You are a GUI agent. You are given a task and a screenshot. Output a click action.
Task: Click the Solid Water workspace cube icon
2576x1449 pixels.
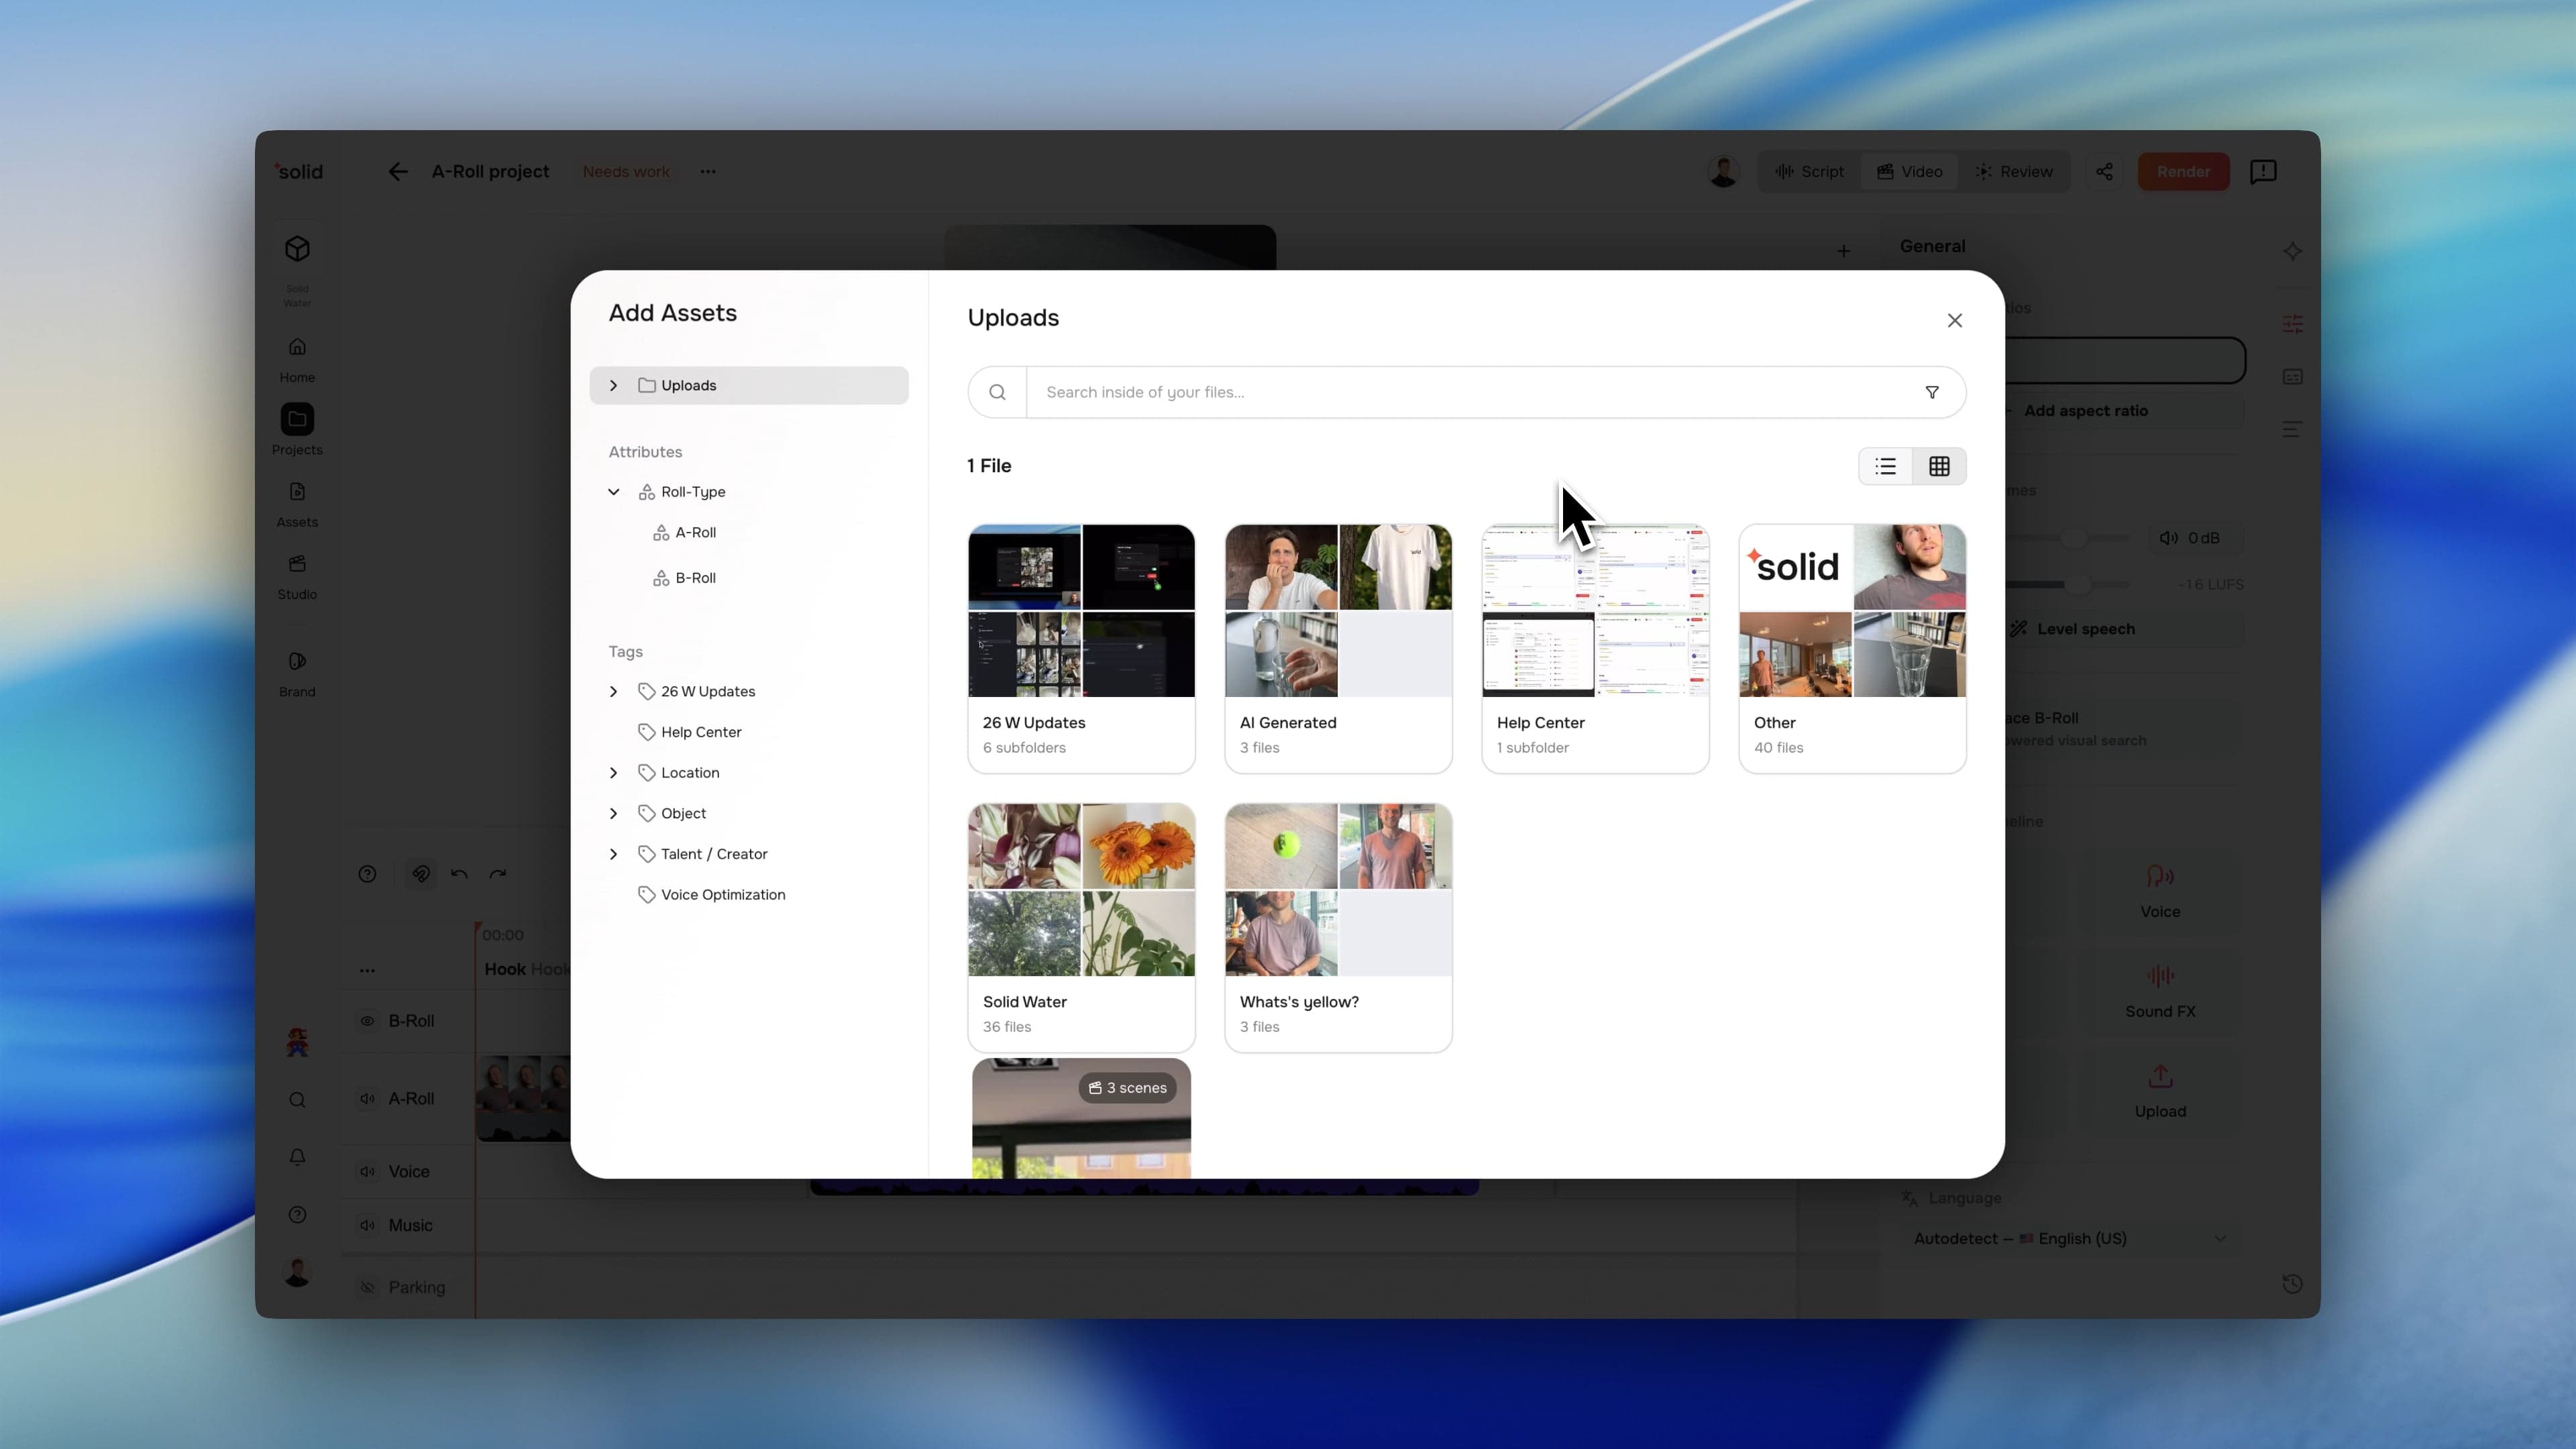pos(297,249)
